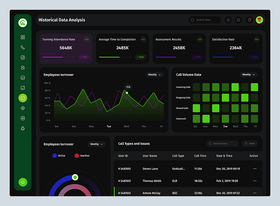Focus the Call Types search field
The width and height of the screenshot is (280, 206).
[x=223, y=144]
